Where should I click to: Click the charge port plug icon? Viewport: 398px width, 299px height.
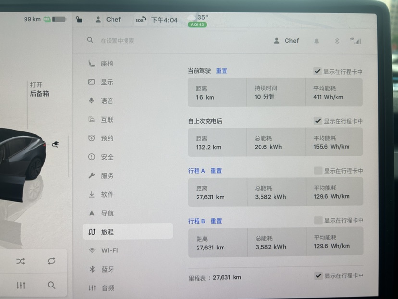55,144
